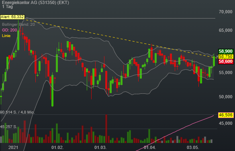Click the GD: 200 legend entry
Screen dimensions: 235x151
tap(10, 30)
